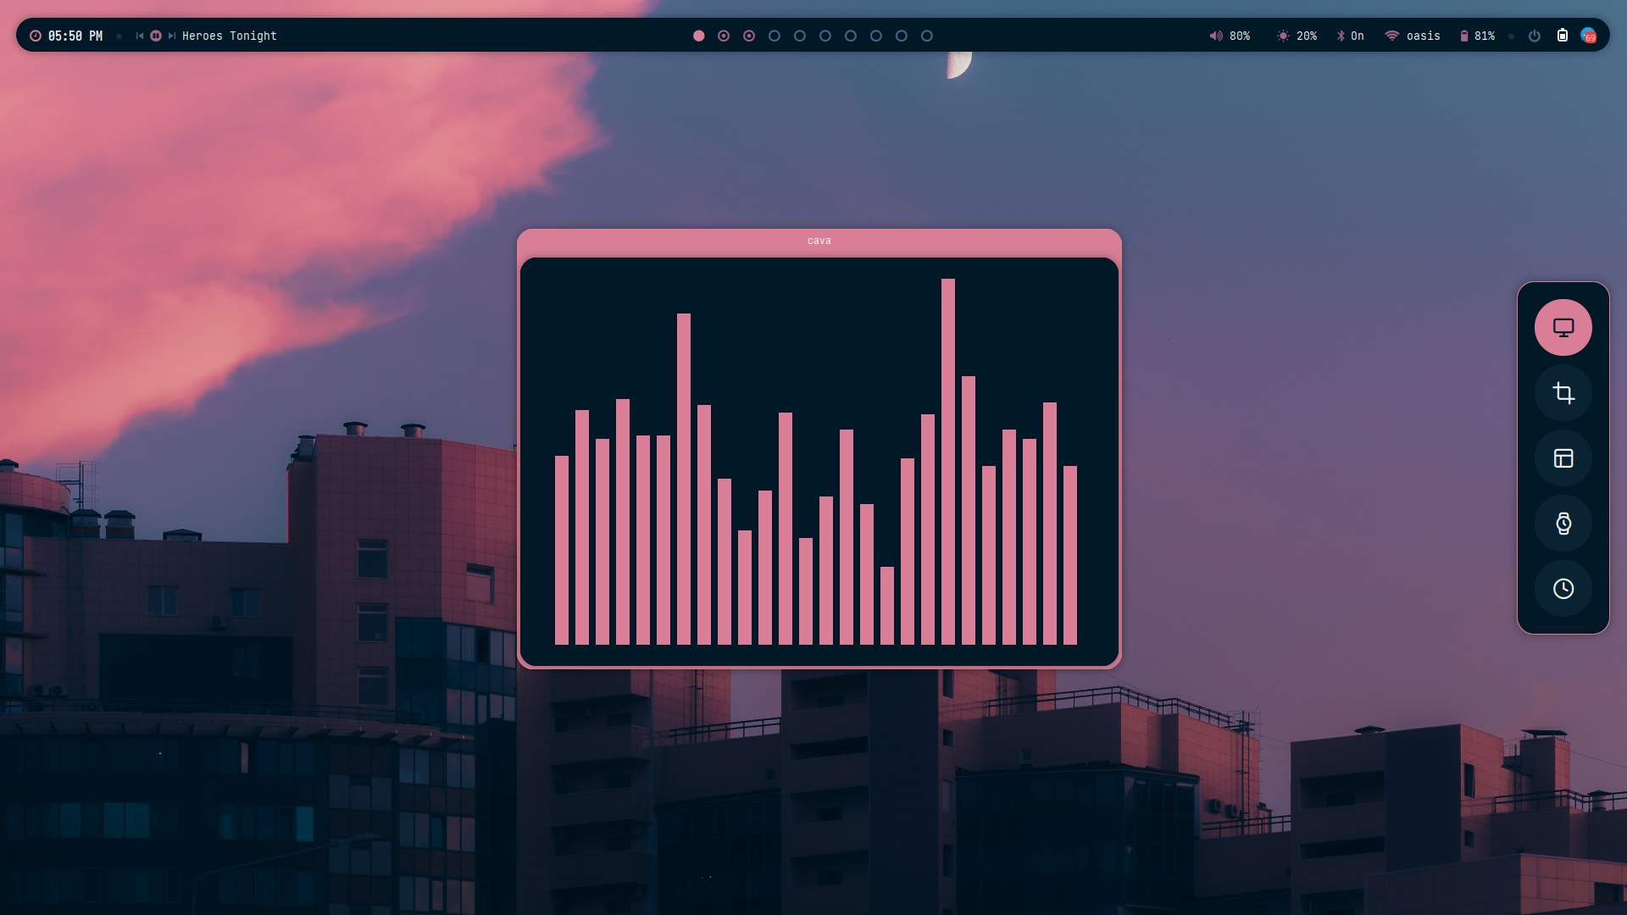Pause the currently playing song
This screenshot has height=915, width=1627.
coord(156,36)
